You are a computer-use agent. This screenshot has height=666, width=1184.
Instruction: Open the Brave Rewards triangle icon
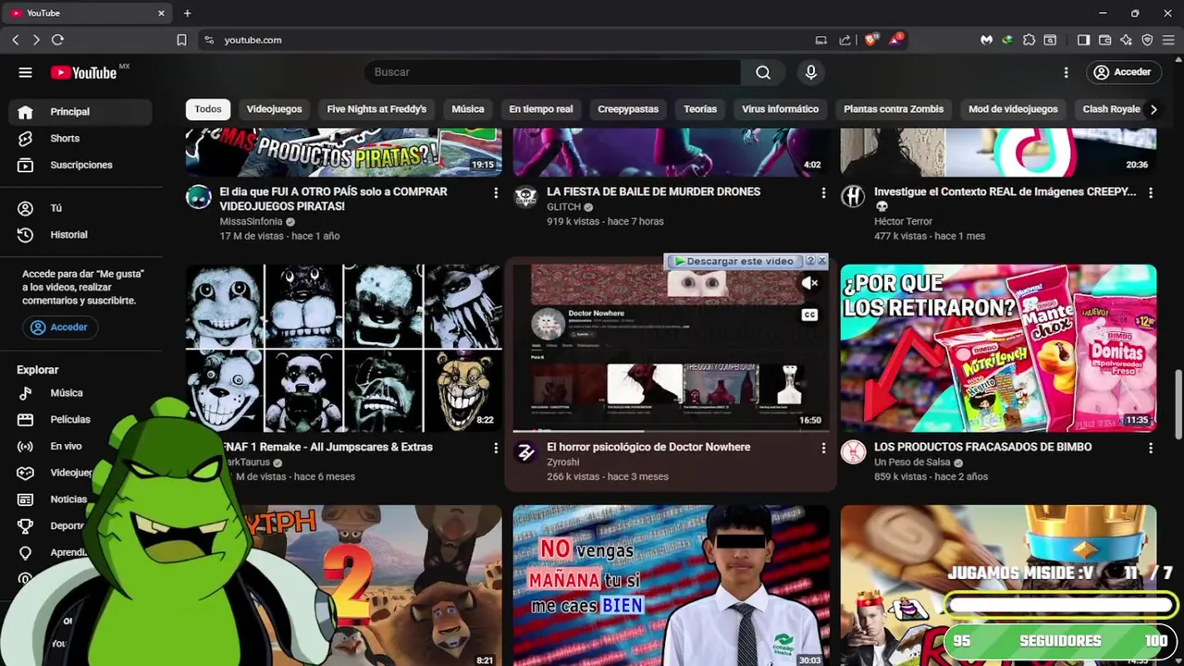click(x=895, y=40)
